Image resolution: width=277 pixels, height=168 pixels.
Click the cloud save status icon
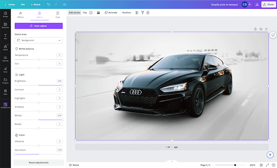click(65, 4)
